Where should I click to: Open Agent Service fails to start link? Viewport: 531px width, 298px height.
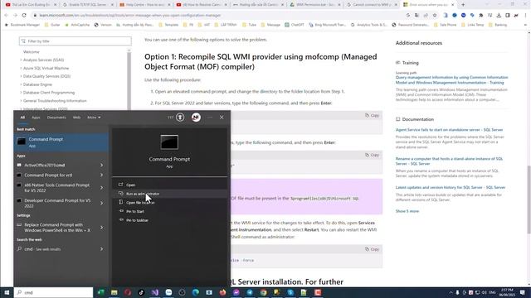(x=449, y=130)
